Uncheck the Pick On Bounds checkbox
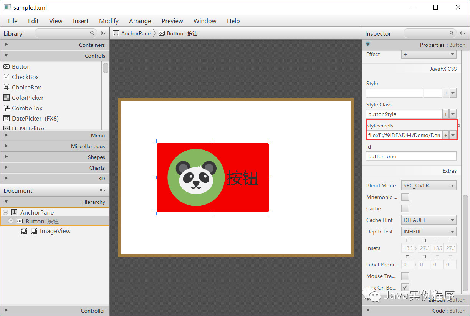The width and height of the screenshot is (470, 316). click(405, 287)
